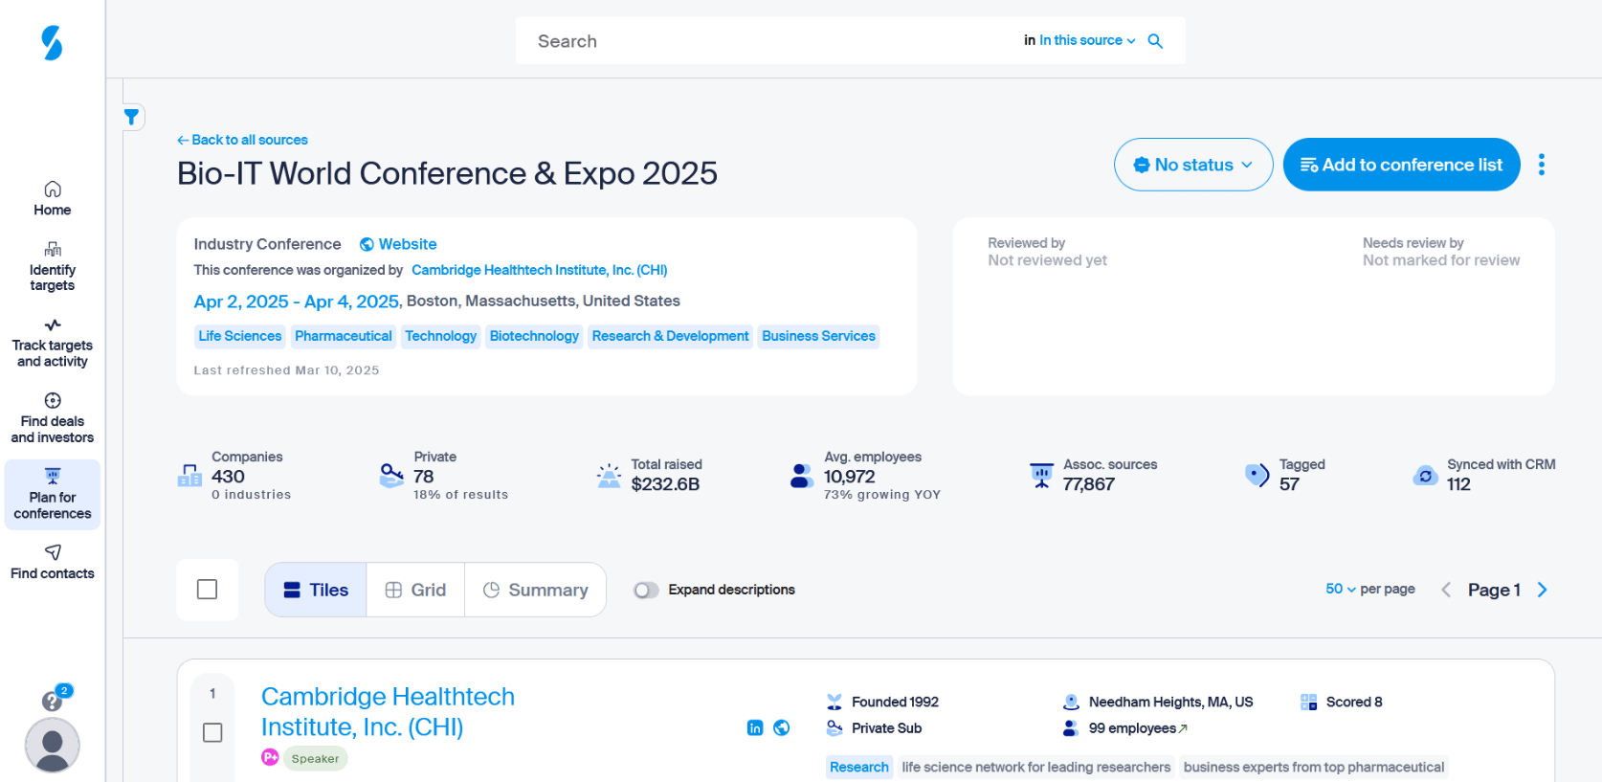Image resolution: width=1602 pixels, height=782 pixels.
Task: Go to next page arrow
Action: (1542, 590)
